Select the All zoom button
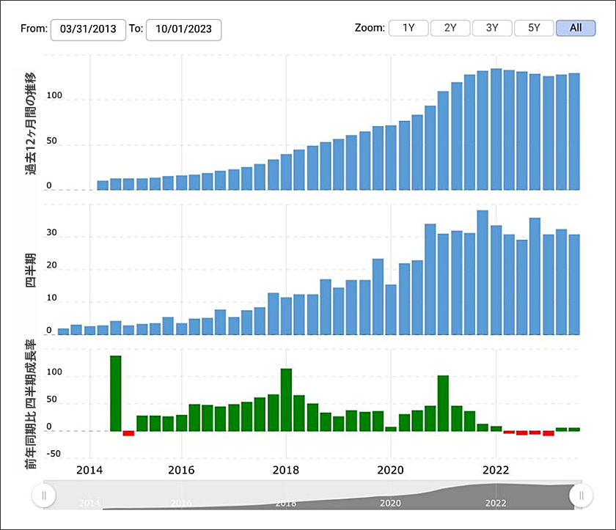Screen dimensions: 616x530 coord(576,28)
